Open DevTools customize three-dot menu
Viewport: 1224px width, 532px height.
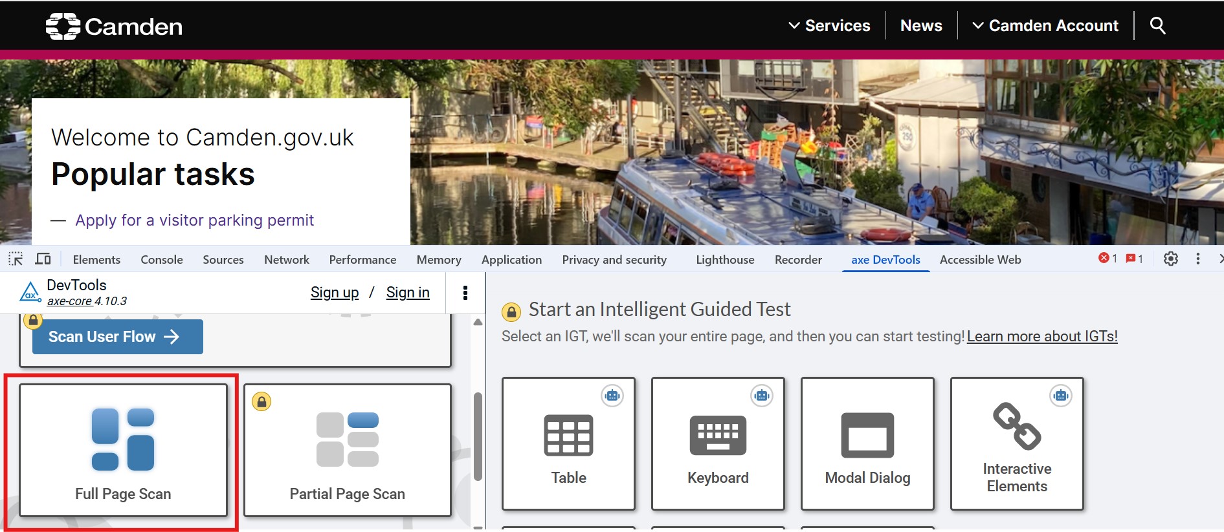[x=1198, y=259]
